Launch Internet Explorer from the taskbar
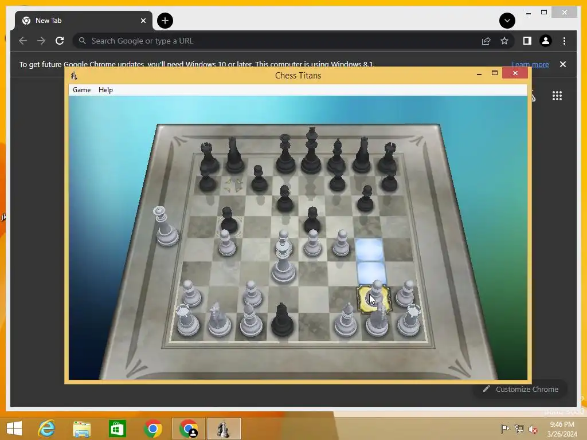Viewport: 587px width, 440px height. click(47, 429)
